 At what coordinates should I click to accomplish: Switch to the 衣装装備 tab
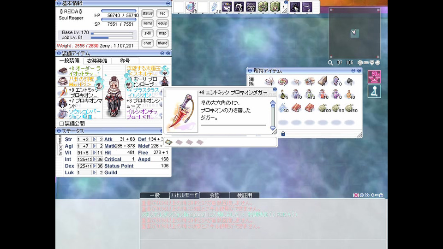(97, 61)
